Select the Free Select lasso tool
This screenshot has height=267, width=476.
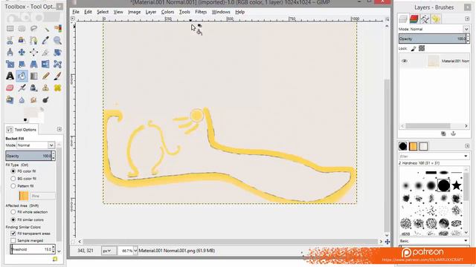pos(33,29)
